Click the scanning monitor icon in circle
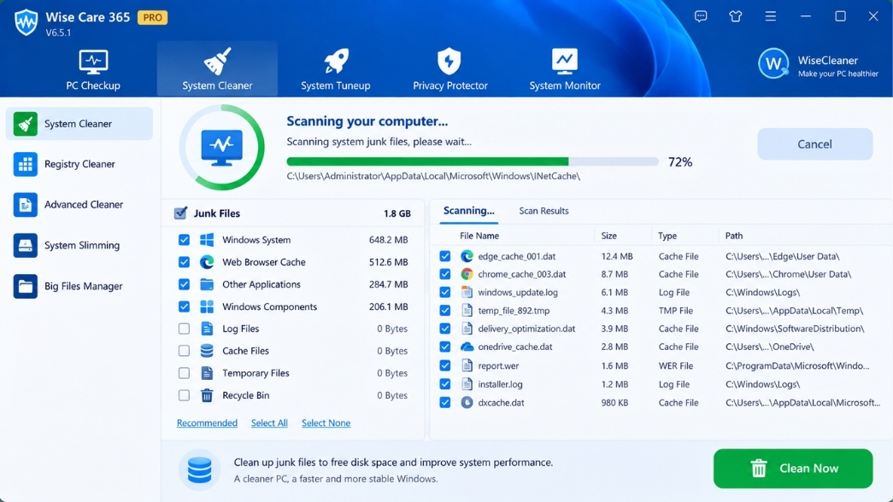The image size is (893, 502). click(x=221, y=147)
